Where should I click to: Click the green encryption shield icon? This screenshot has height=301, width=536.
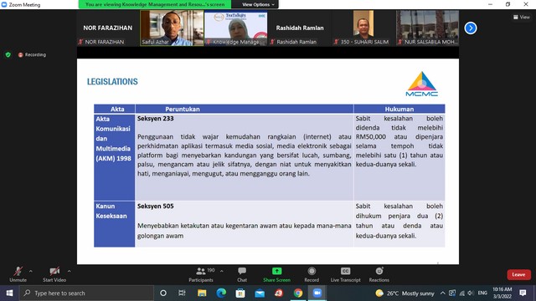8,54
